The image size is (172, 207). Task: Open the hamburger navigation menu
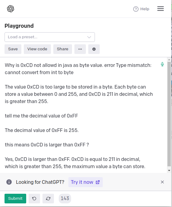pos(161,9)
